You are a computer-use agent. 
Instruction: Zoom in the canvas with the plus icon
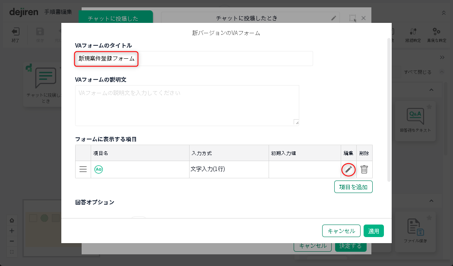pyautogui.click(x=12, y=231)
